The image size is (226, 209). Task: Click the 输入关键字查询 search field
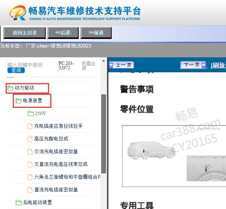25,65
